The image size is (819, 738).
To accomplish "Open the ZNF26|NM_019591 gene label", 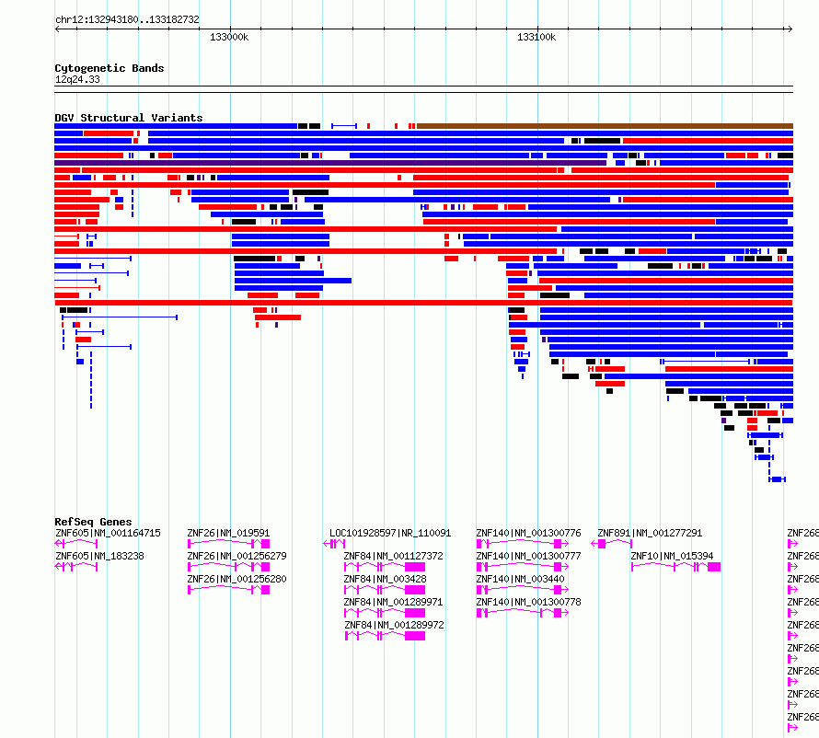I will point(228,533).
